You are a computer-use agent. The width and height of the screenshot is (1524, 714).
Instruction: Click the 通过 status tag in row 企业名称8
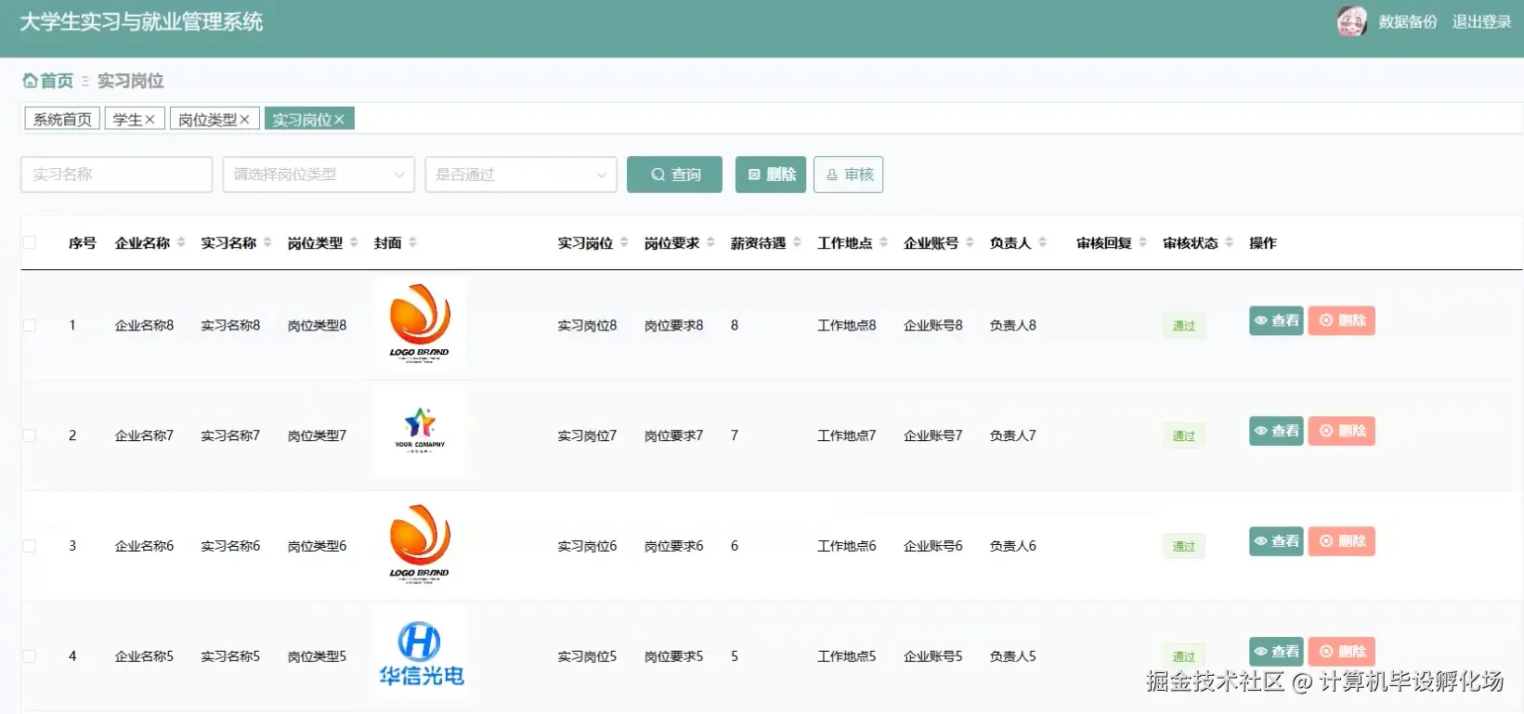pos(1183,326)
